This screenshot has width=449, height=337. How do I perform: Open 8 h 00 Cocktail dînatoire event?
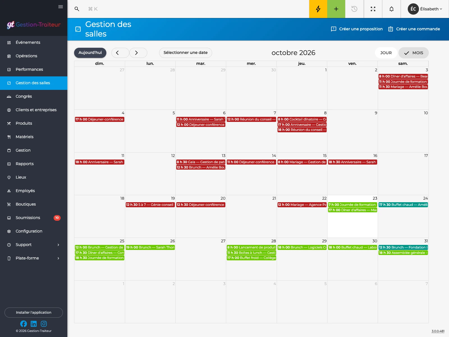302,119
